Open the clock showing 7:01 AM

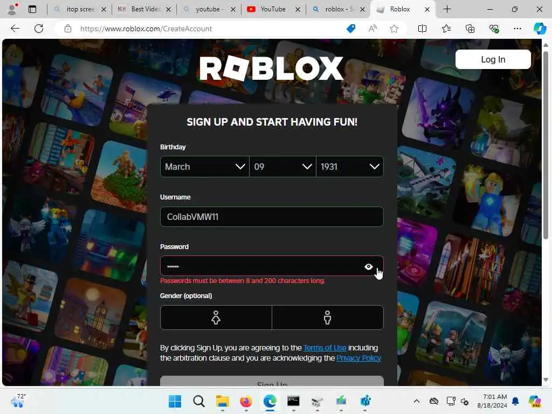click(492, 401)
